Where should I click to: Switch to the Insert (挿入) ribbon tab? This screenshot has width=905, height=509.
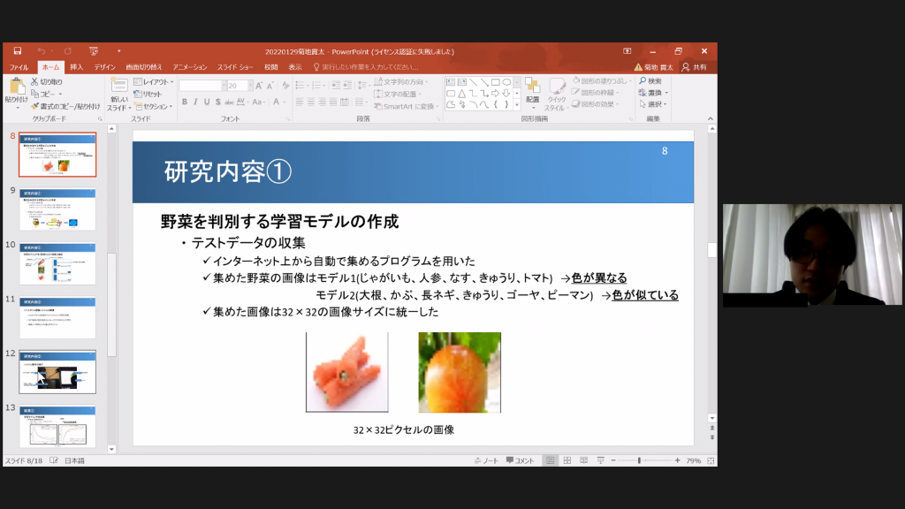(77, 67)
